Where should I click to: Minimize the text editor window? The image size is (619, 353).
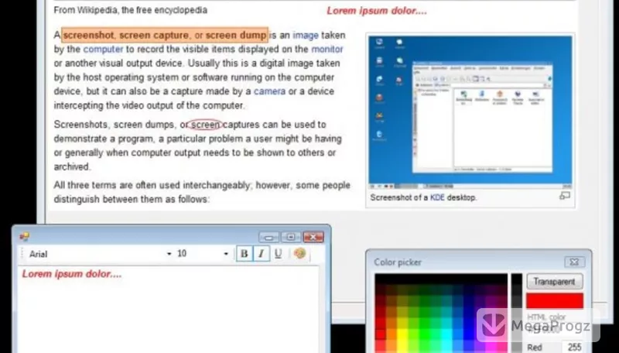pos(269,237)
